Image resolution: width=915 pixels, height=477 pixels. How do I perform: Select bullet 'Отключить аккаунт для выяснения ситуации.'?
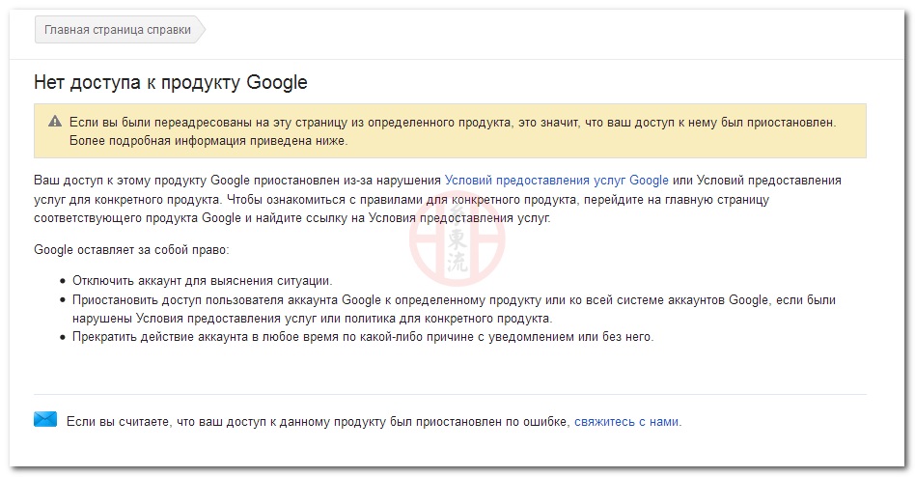pyautogui.click(x=202, y=281)
